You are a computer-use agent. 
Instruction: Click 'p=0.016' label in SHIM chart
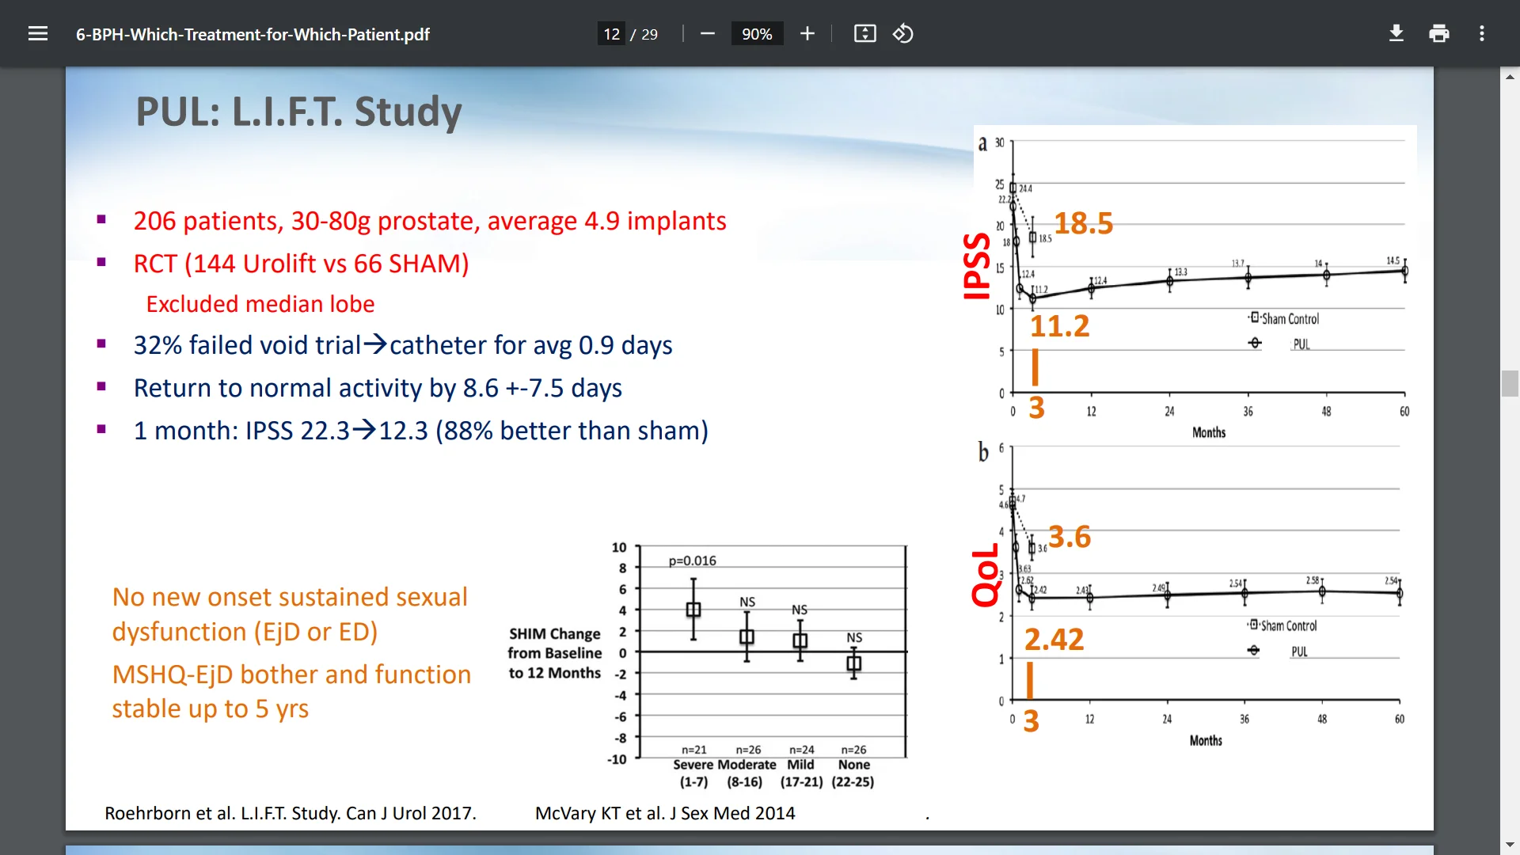pos(692,560)
